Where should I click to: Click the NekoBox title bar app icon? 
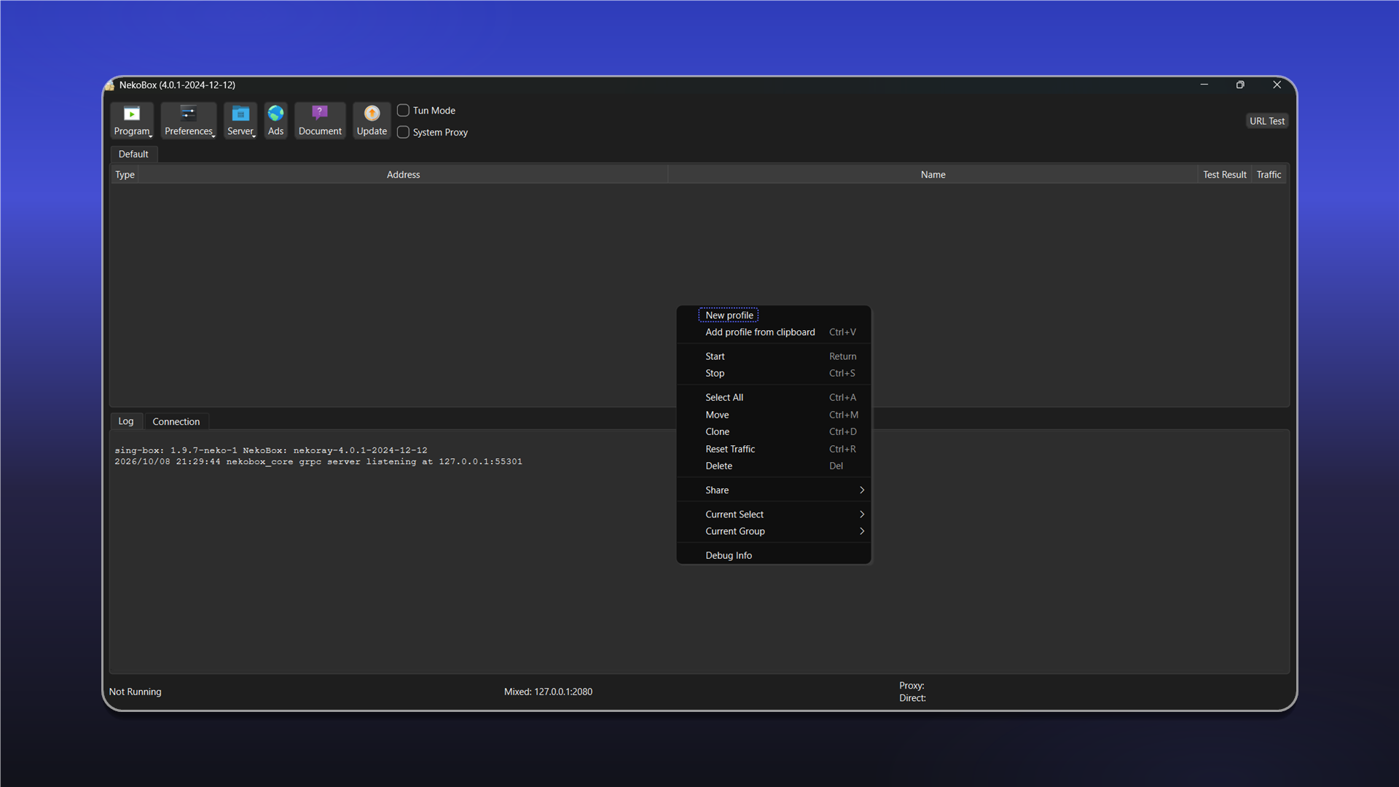click(x=110, y=85)
